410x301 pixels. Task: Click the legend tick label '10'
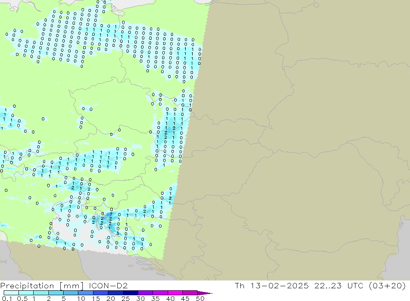pos(81,299)
